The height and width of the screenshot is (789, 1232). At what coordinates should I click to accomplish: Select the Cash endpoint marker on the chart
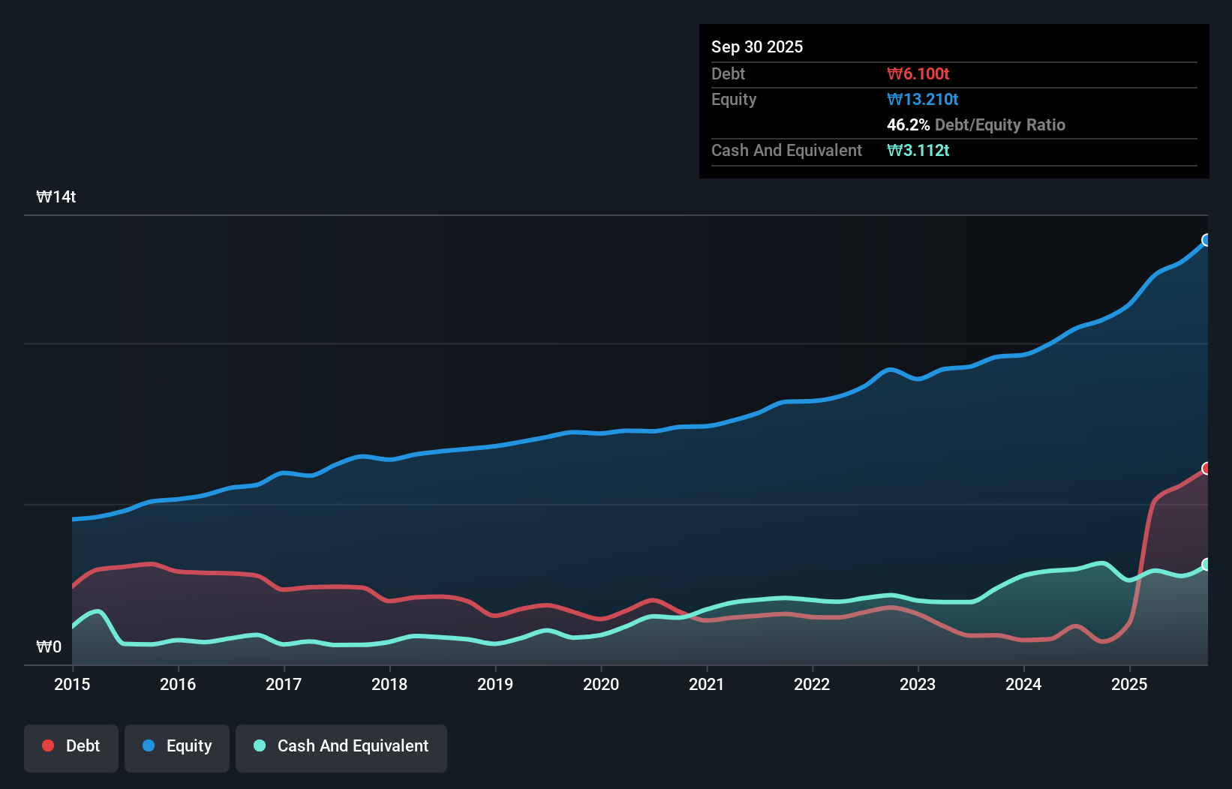1206,564
